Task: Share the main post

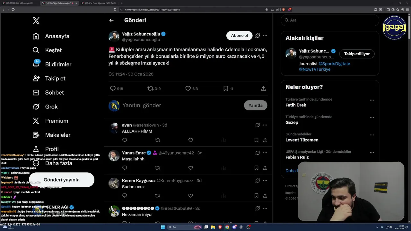Action: pyautogui.click(x=264, y=89)
